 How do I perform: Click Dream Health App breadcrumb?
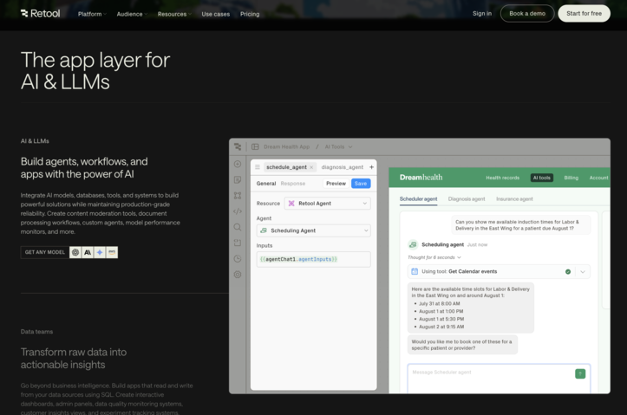click(287, 147)
